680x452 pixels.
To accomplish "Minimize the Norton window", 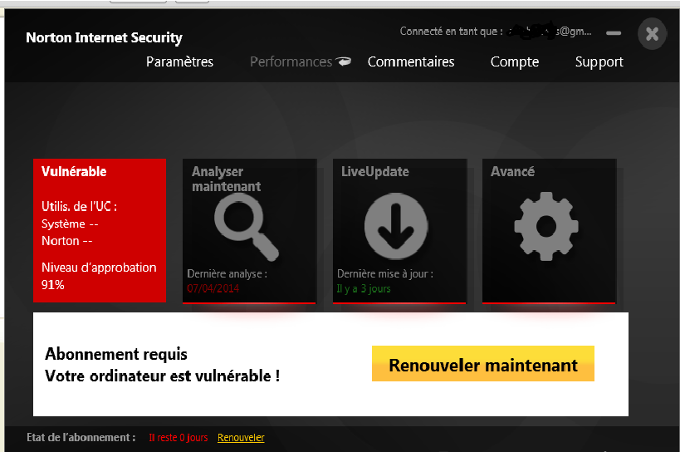I will click(614, 33).
